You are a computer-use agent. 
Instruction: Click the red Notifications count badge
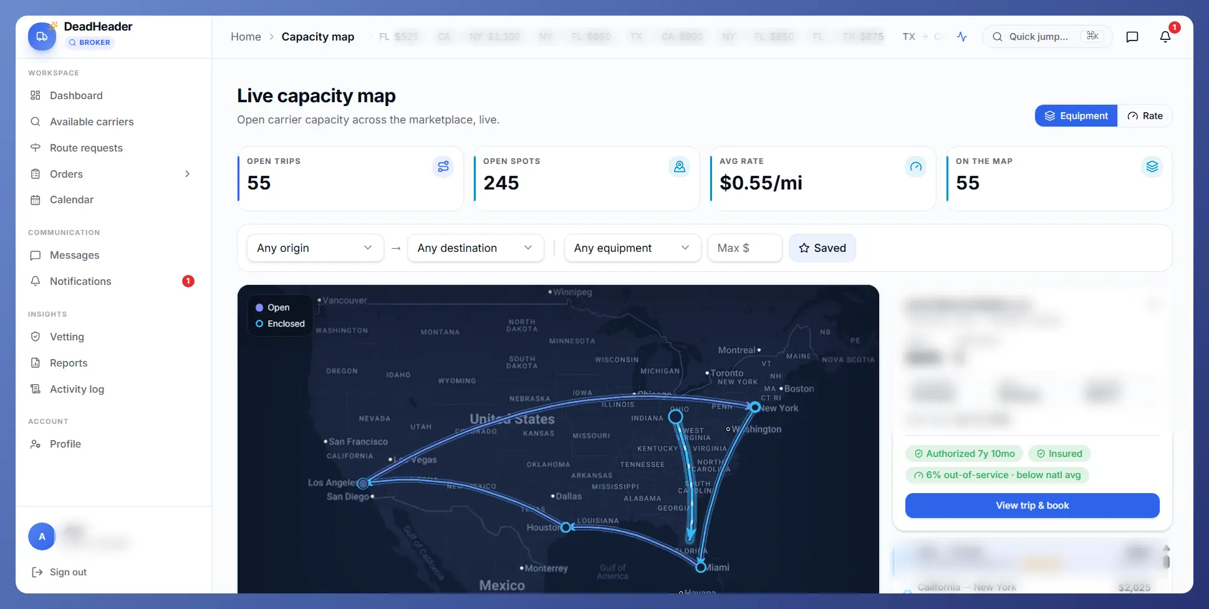(188, 281)
